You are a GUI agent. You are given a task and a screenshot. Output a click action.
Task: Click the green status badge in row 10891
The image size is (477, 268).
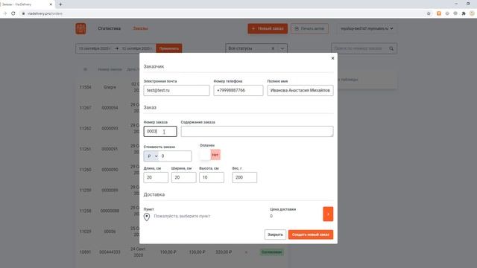tap(271, 252)
